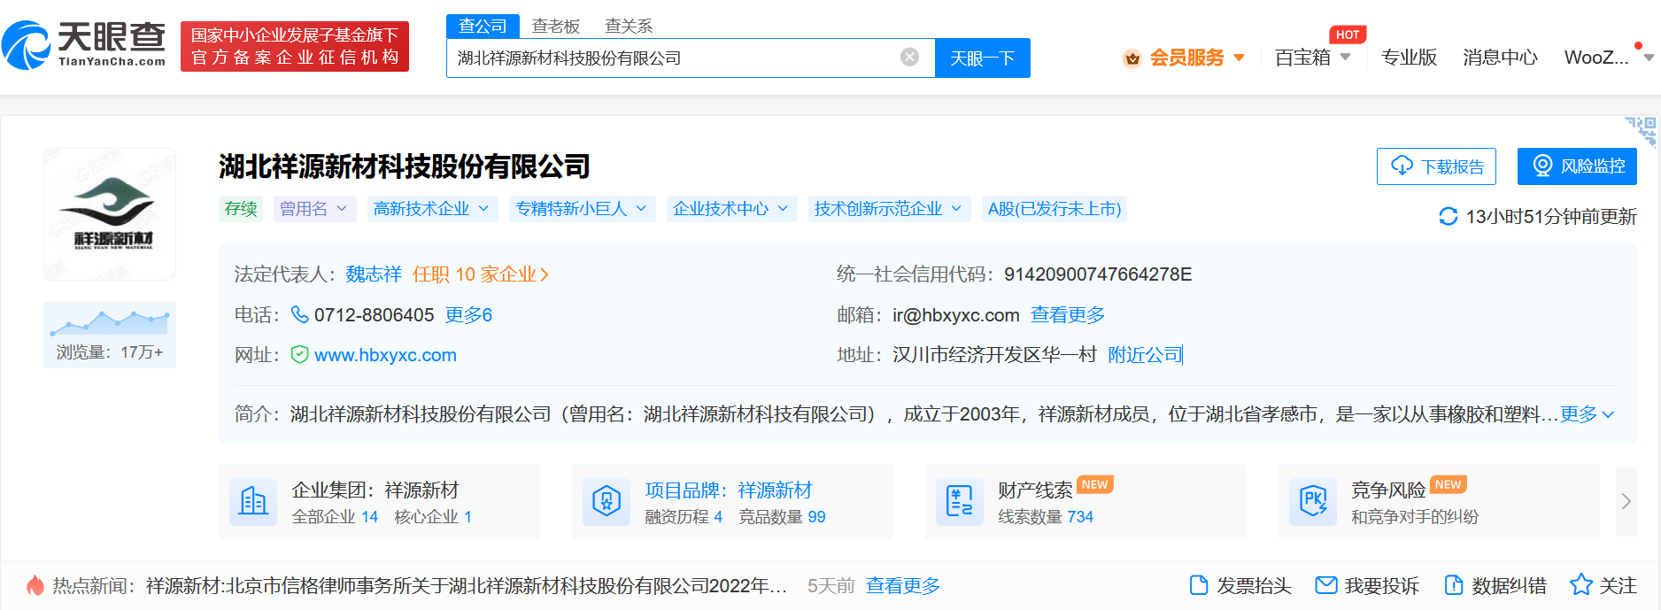The image size is (1661, 610).
Task: Click the flame icon by 热点新闻
Action: 35,585
